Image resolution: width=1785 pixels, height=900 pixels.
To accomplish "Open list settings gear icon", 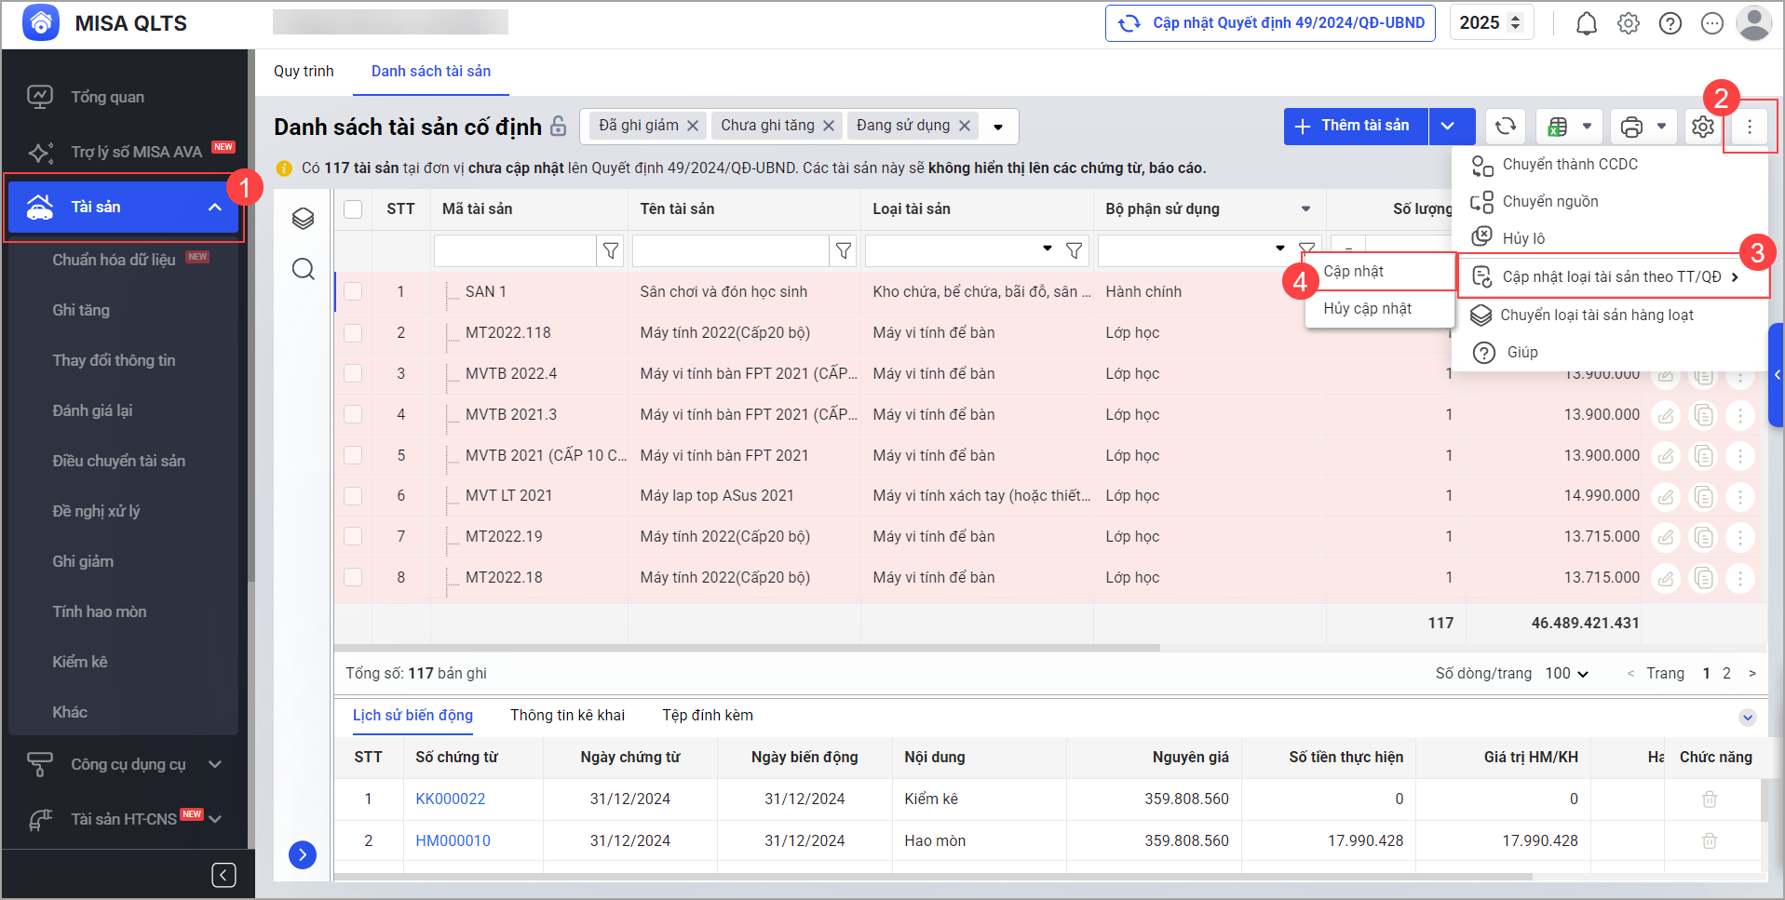I will 1702,127.
